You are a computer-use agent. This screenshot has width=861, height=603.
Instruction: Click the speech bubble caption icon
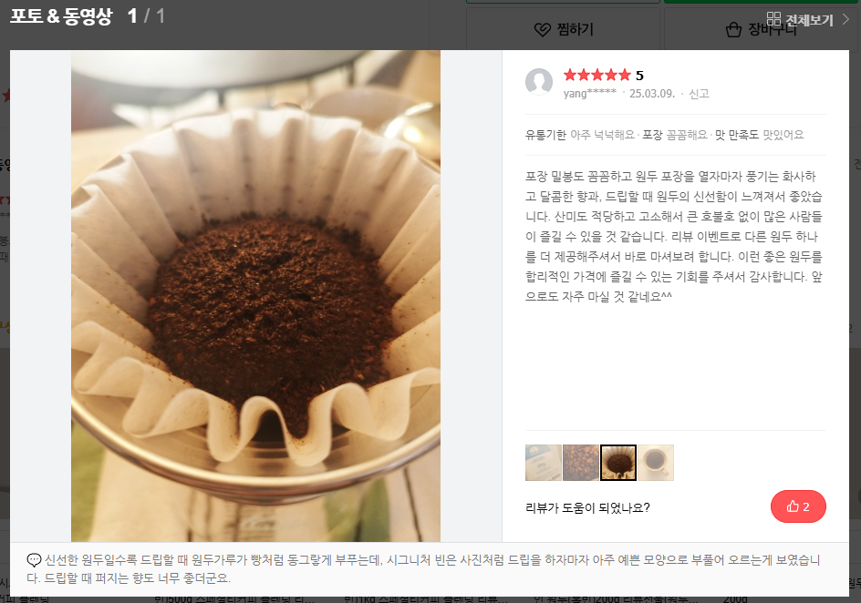tap(34, 560)
